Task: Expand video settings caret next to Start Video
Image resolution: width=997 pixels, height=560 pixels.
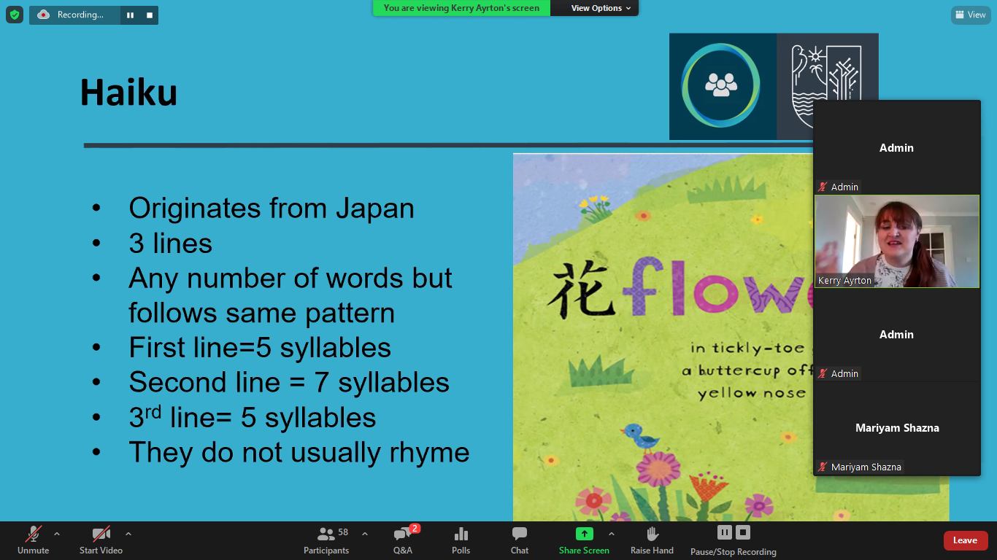Action: [x=128, y=534]
